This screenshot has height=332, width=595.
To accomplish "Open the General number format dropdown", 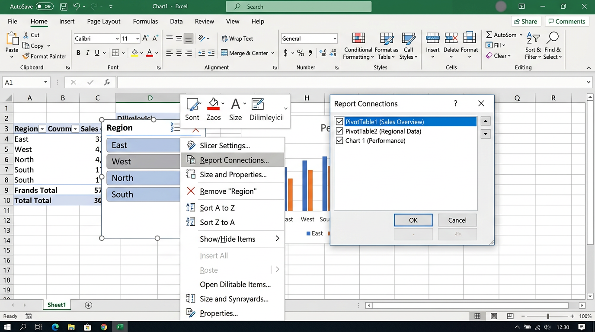I will click(334, 39).
